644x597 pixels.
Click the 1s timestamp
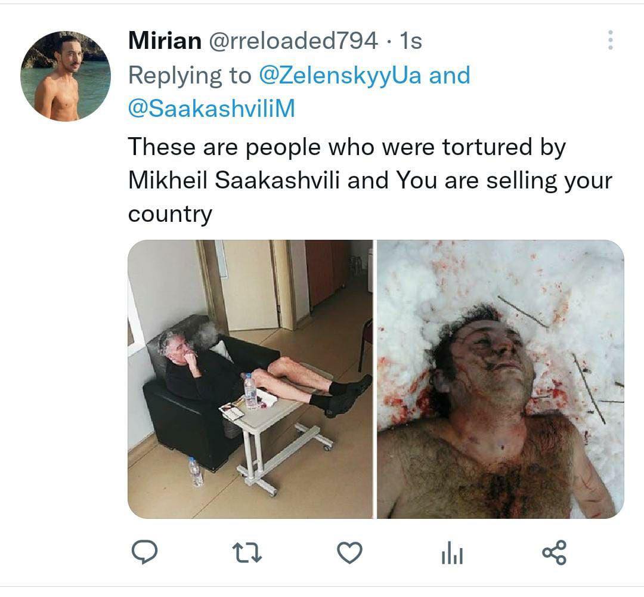click(410, 41)
